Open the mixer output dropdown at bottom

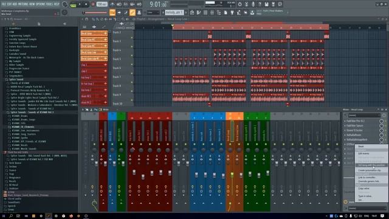coord(367,208)
